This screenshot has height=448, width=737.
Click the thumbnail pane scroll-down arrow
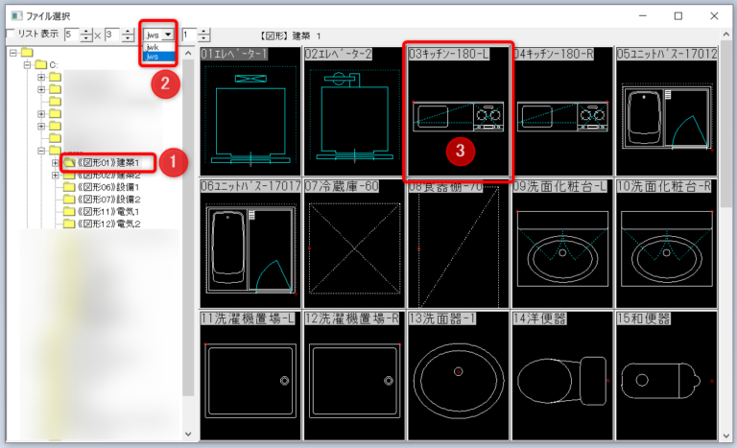pos(725,436)
